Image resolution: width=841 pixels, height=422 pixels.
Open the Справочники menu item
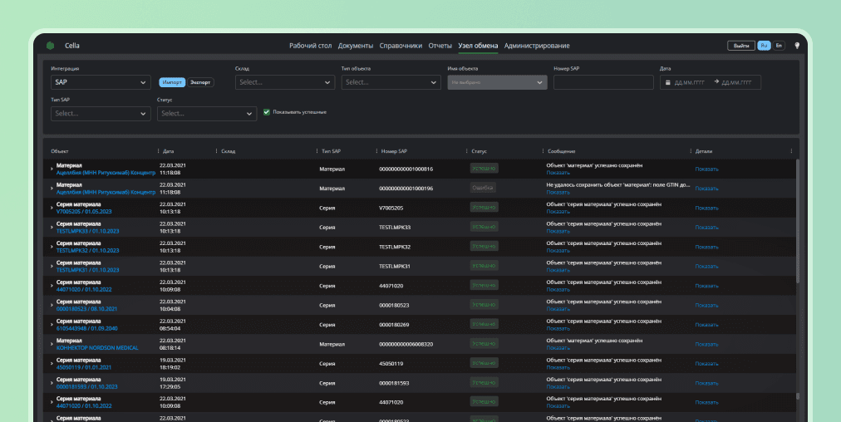tap(401, 46)
